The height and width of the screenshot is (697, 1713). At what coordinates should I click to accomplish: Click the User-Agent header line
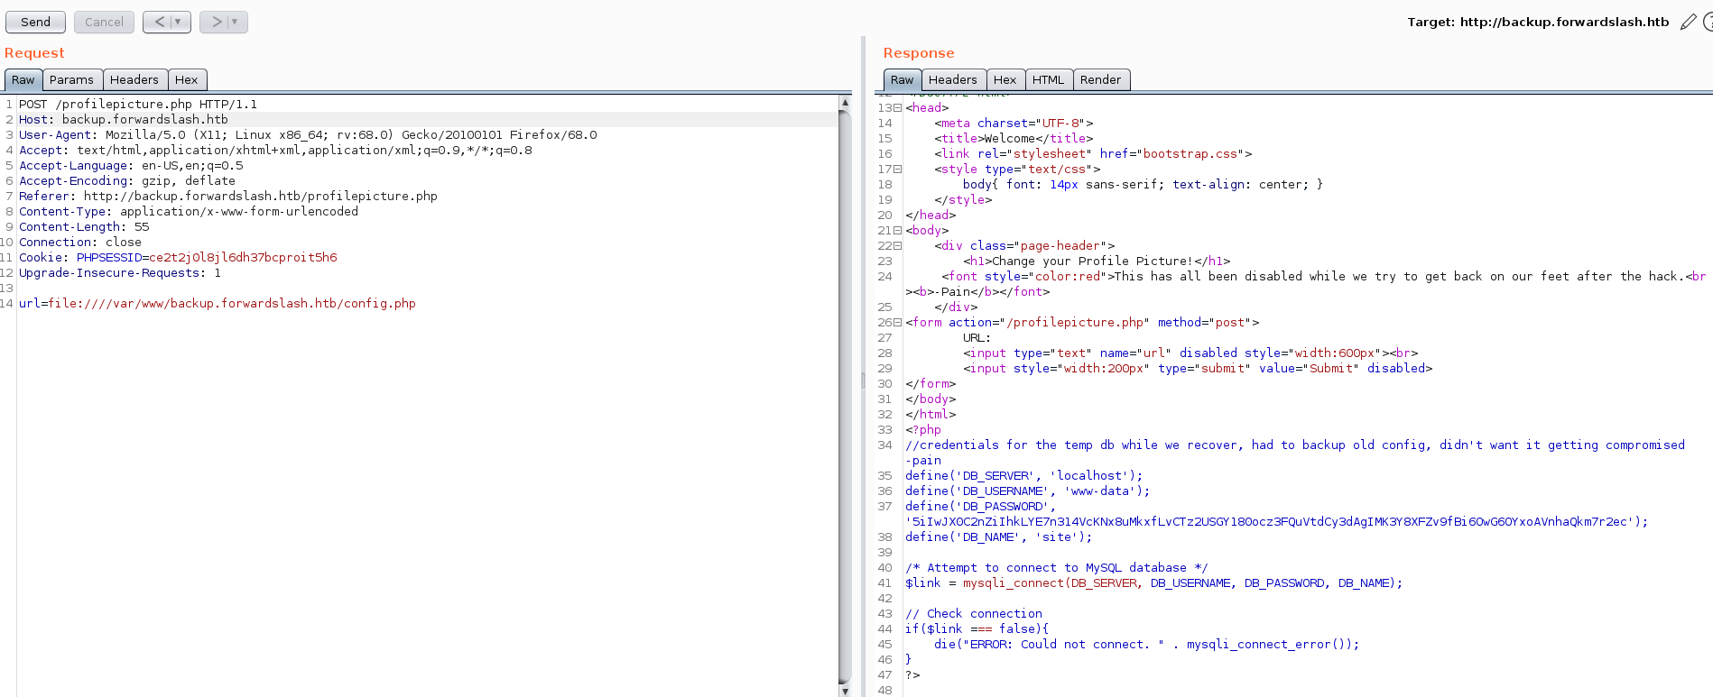(308, 134)
